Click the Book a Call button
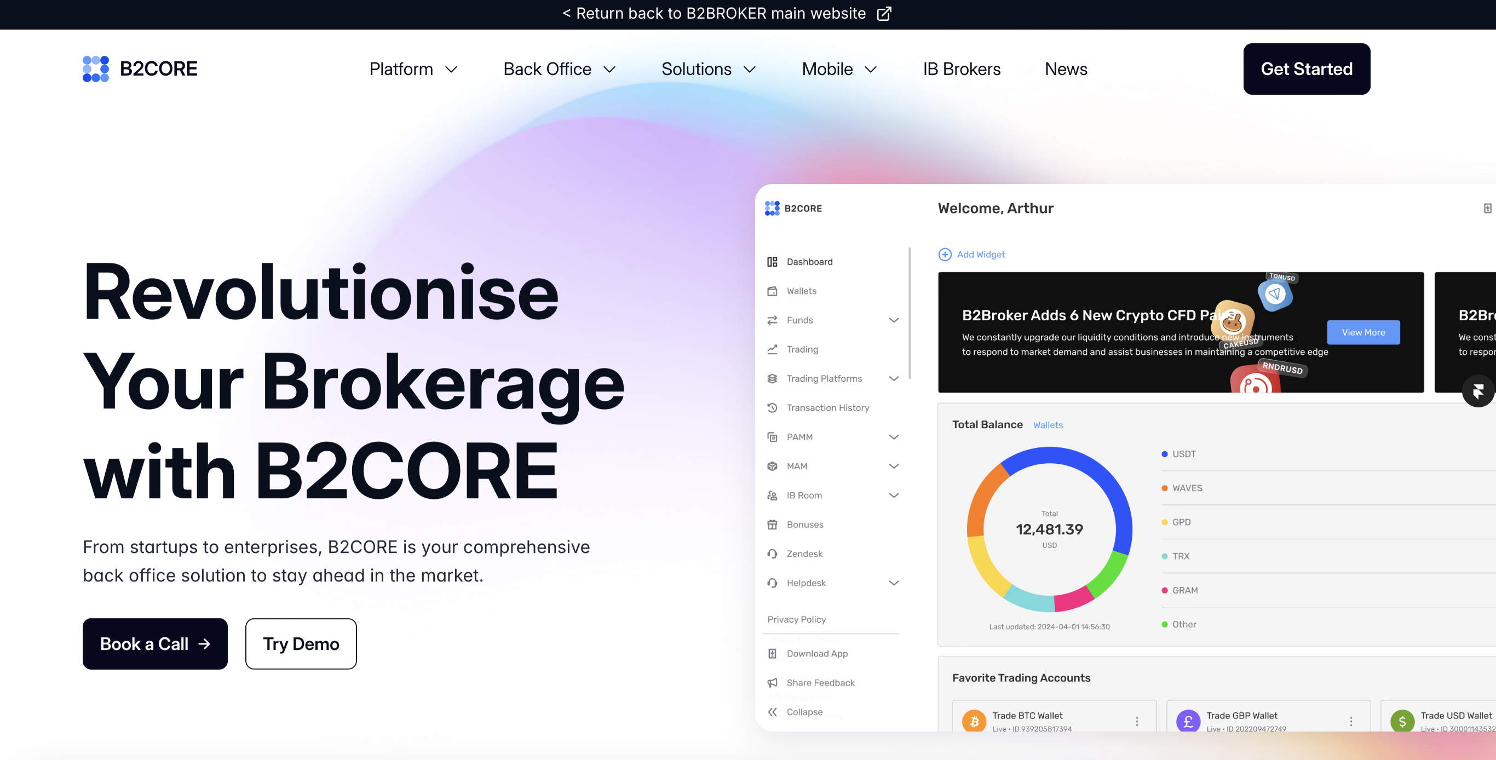The width and height of the screenshot is (1496, 760). (x=154, y=643)
